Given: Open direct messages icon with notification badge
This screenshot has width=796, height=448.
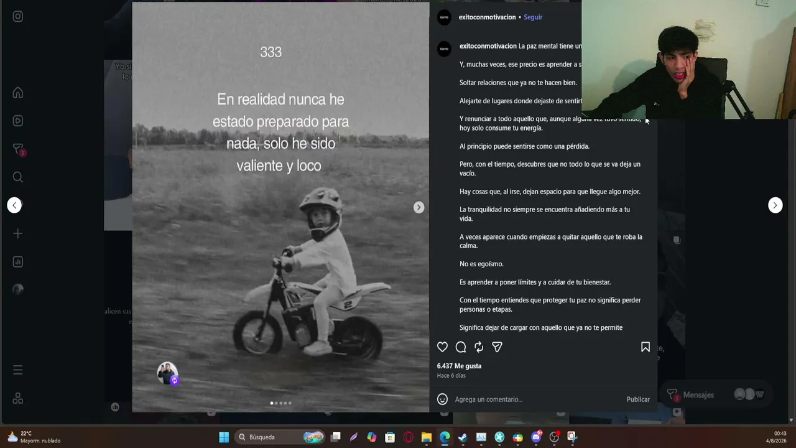Looking at the screenshot, I should [x=18, y=149].
